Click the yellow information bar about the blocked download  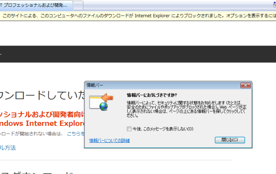coord(138,16)
